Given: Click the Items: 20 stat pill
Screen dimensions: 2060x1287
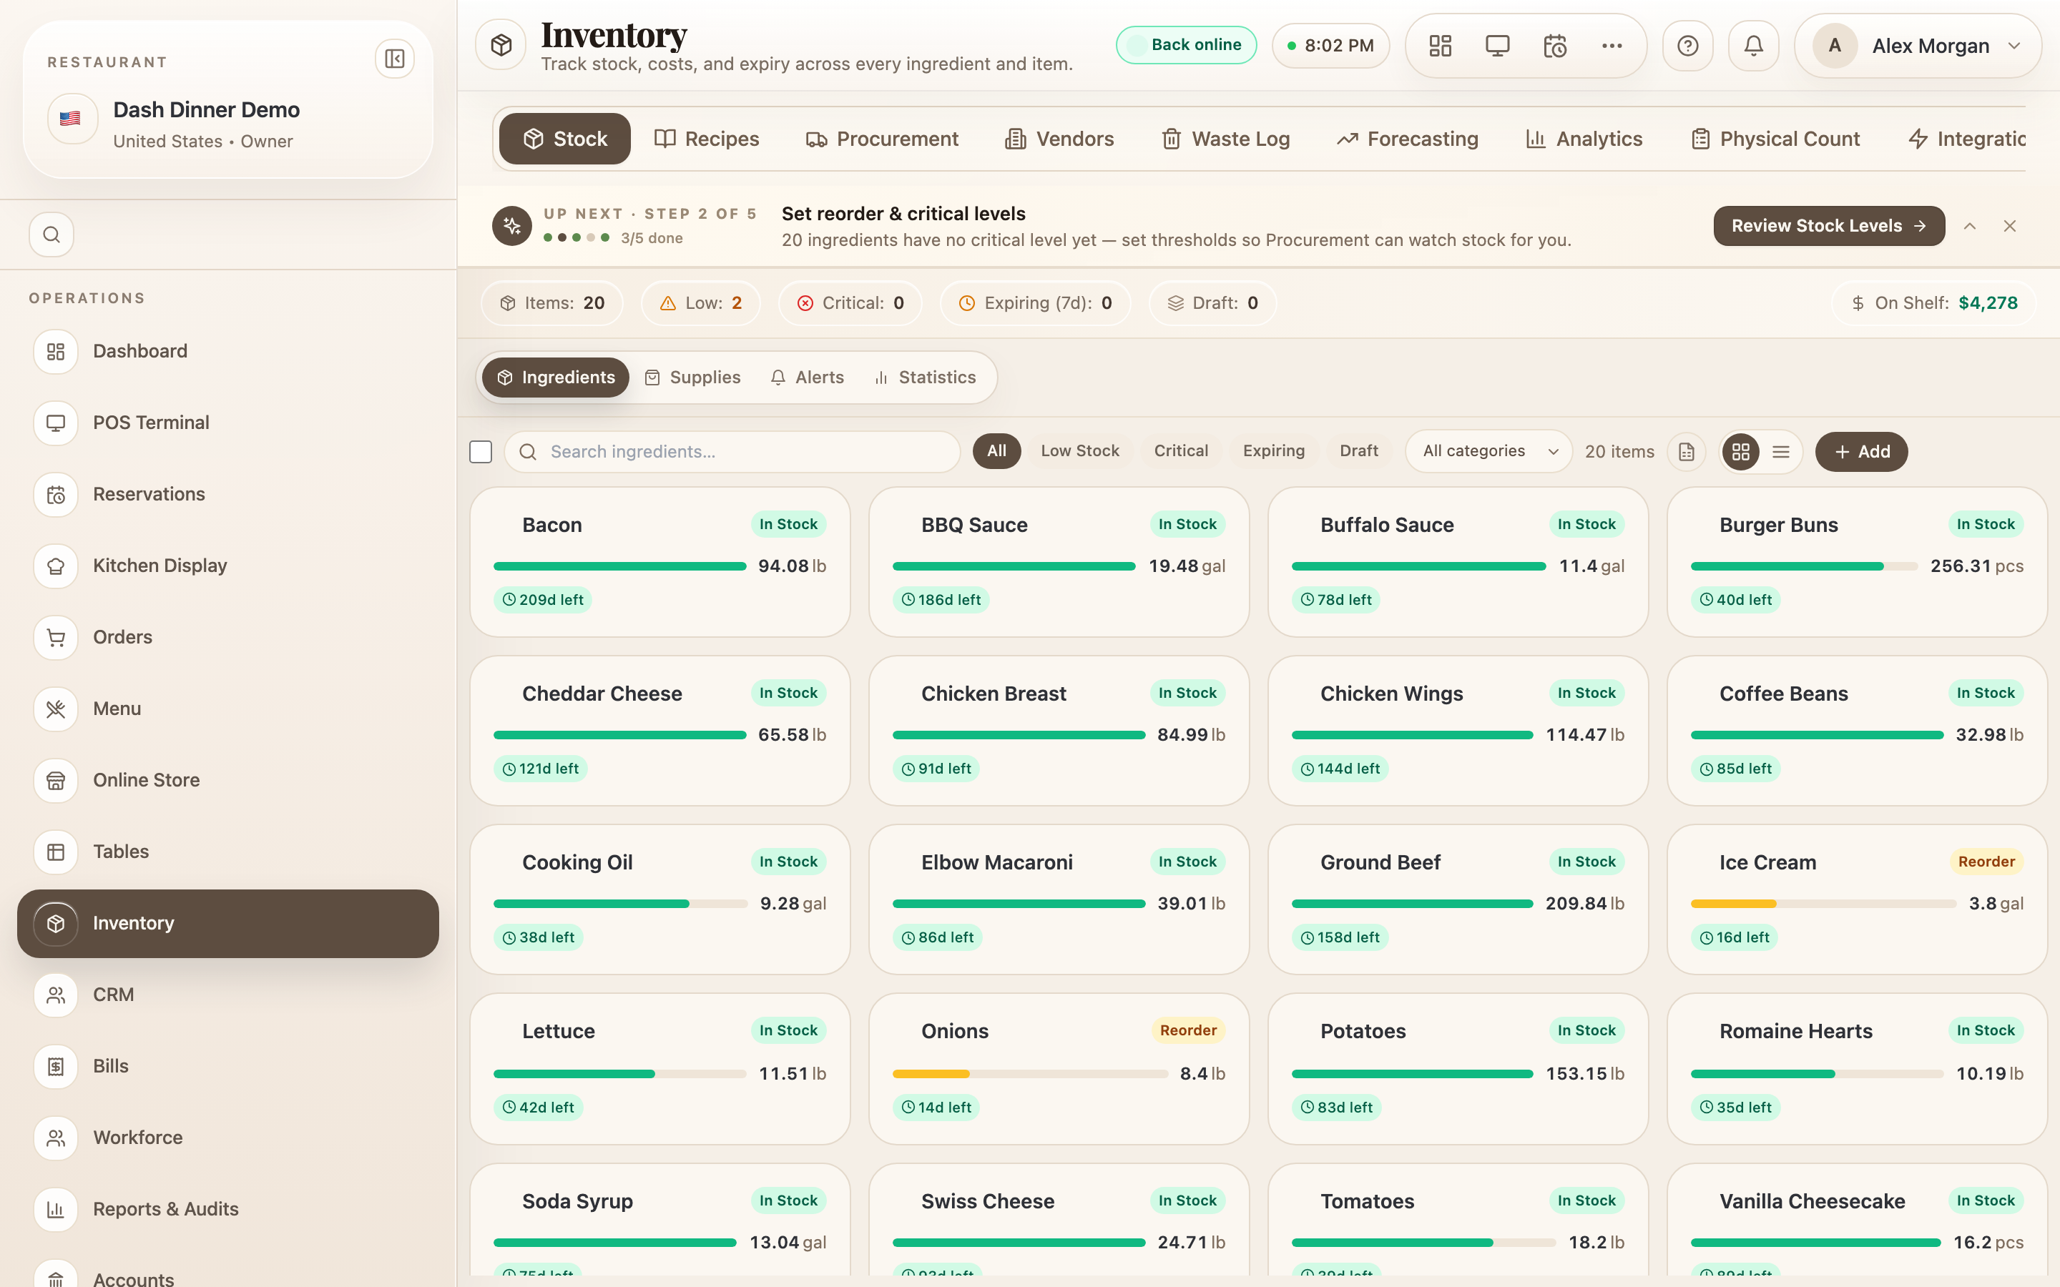Looking at the screenshot, I should [x=551, y=303].
